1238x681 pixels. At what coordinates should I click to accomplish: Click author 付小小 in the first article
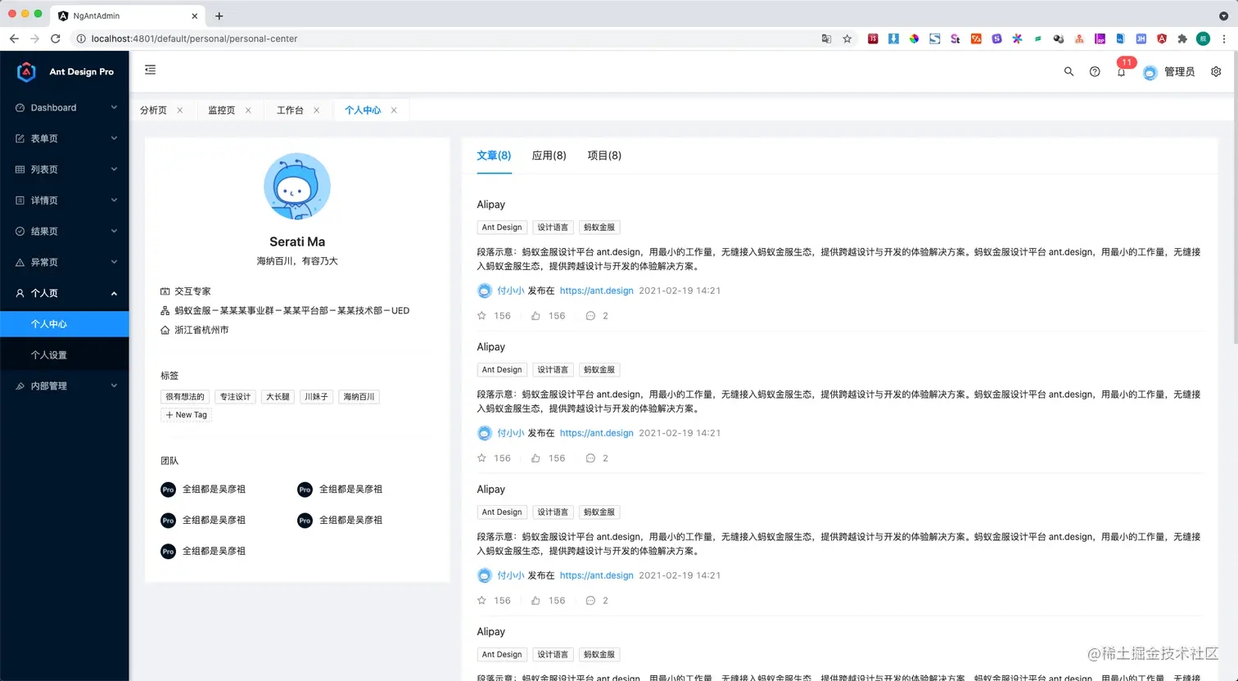tap(510, 291)
